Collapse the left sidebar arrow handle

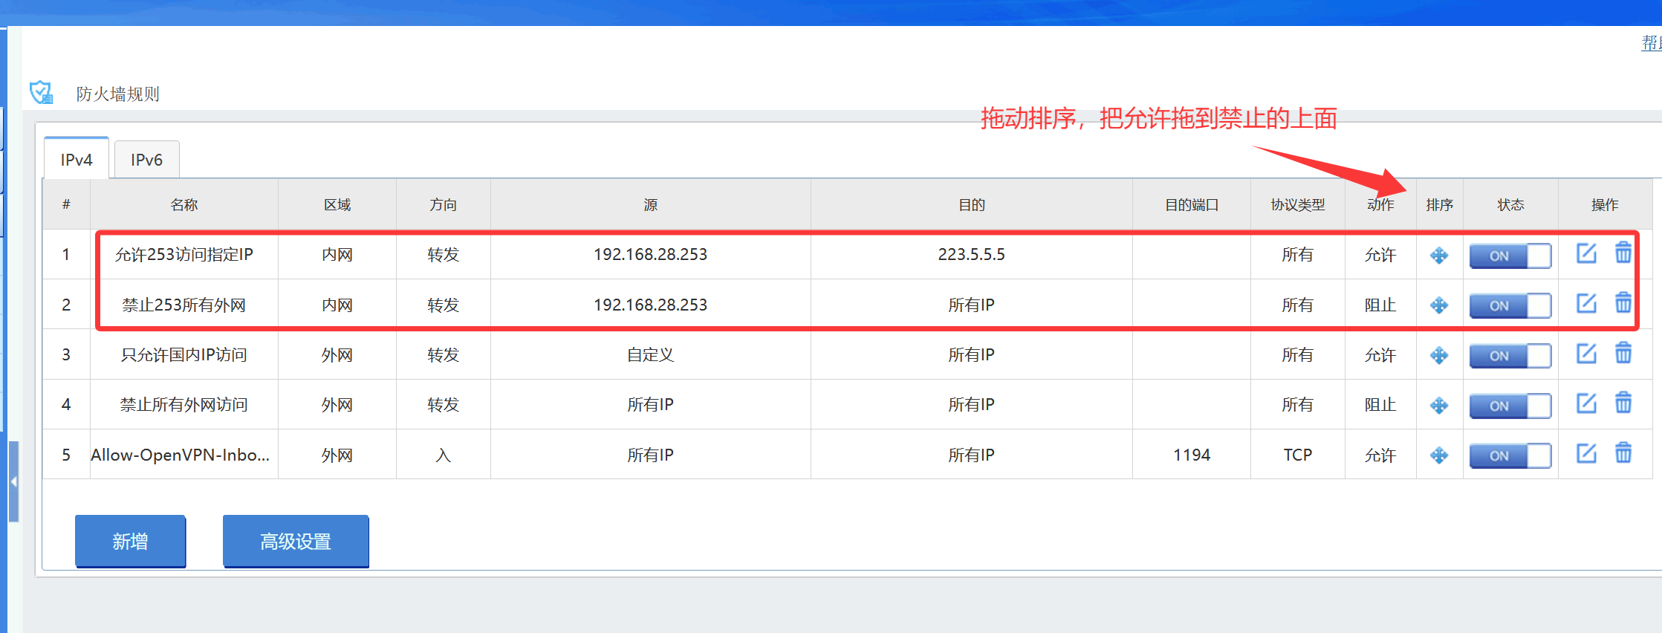pos(13,481)
